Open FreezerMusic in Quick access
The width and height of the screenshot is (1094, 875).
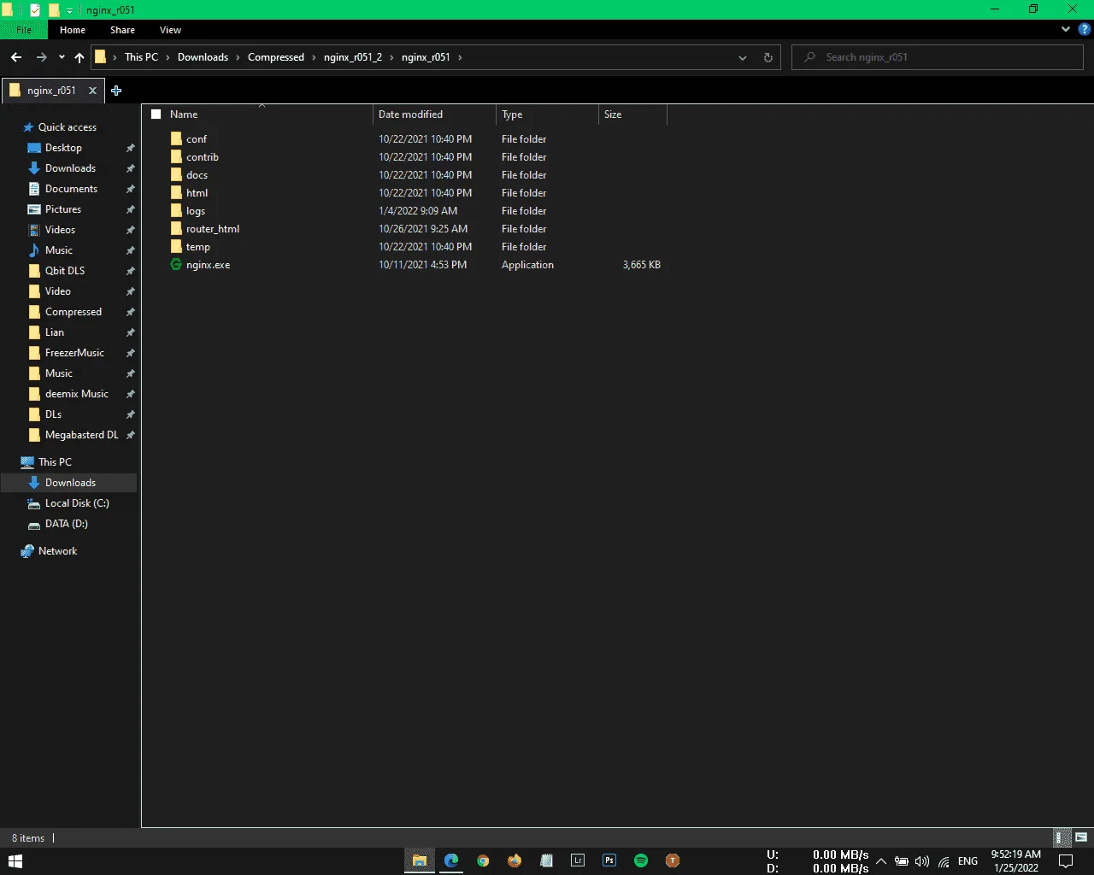tap(74, 353)
